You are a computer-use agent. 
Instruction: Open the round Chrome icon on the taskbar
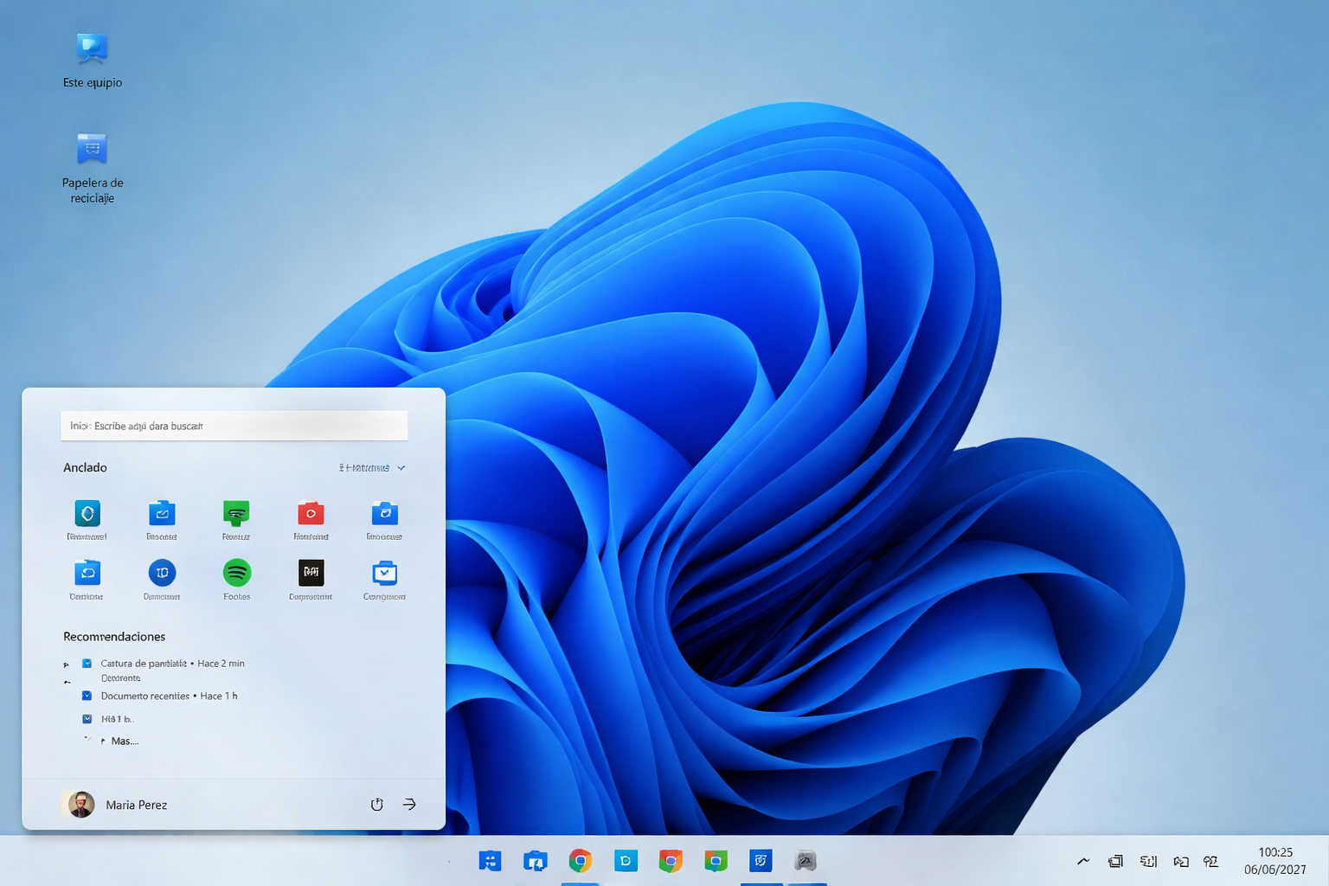[x=580, y=861]
